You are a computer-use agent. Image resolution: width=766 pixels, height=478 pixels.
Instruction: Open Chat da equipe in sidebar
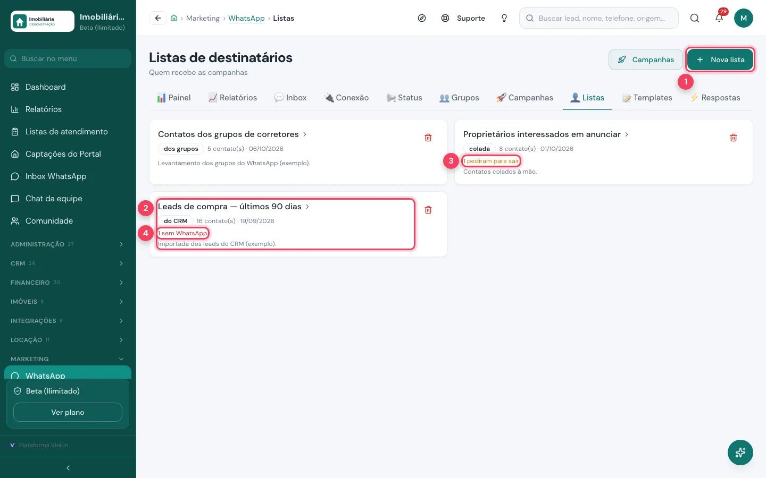[68, 199]
